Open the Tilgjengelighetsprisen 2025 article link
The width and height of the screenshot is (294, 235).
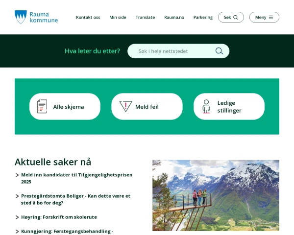[x=77, y=178]
